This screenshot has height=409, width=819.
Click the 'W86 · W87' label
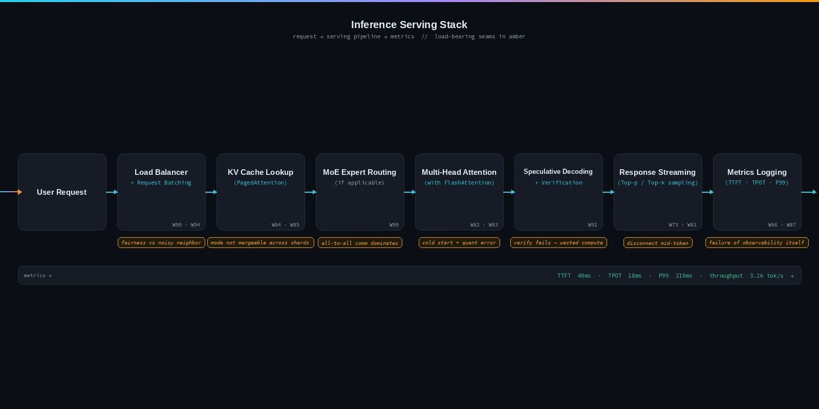click(782, 225)
